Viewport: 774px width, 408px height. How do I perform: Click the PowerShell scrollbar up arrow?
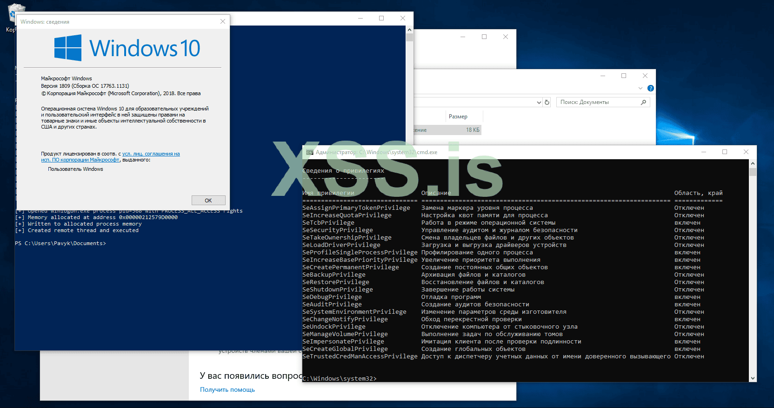pyautogui.click(x=409, y=29)
